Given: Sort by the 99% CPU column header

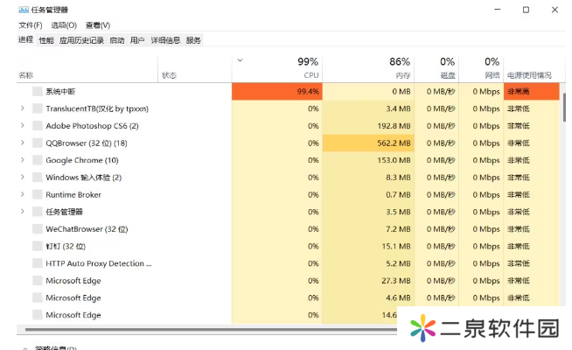Looking at the screenshot, I should (x=277, y=69).
